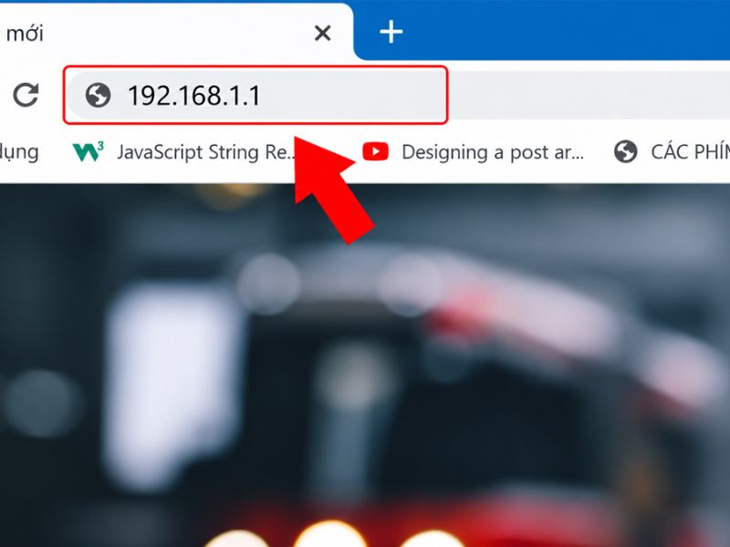The height and width of the screenshot is (547, 730).
Task: Close the current tab
Action: [x=322, y=33]
